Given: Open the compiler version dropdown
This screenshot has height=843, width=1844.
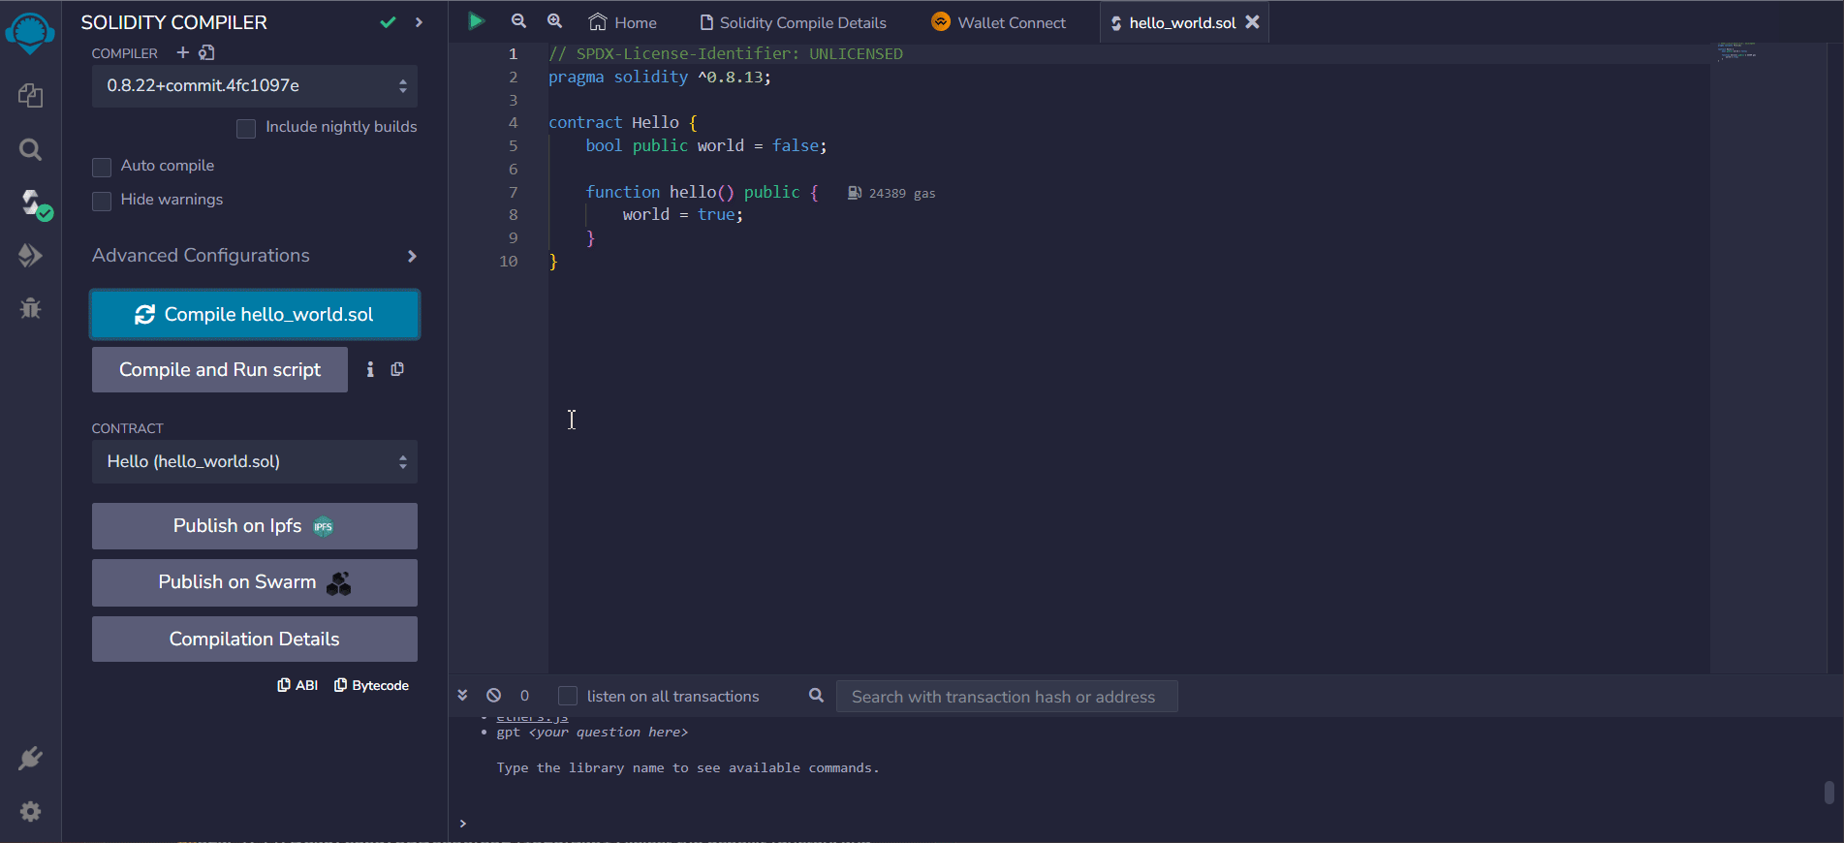Looking at the screenshot, I should click(255, 86).
